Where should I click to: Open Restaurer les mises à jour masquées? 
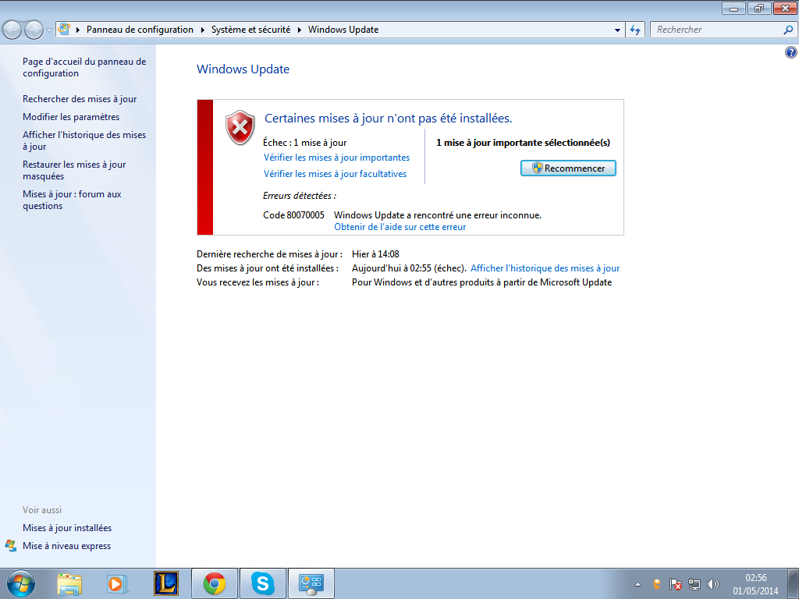(74, 170)
